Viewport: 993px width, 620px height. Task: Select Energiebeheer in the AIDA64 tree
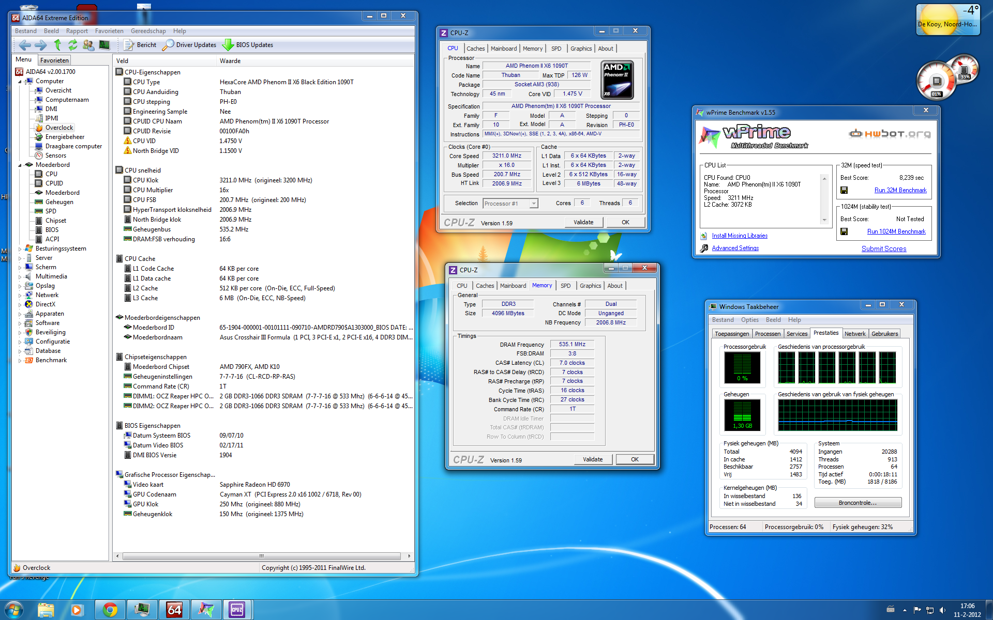tap(59, 137)
